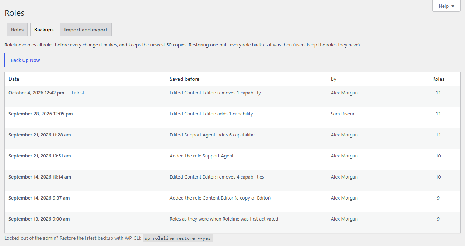Select the September 14, 2026 10:14 am backup
Viewport: 465px width, 246px height.
(x=232, y=180)
